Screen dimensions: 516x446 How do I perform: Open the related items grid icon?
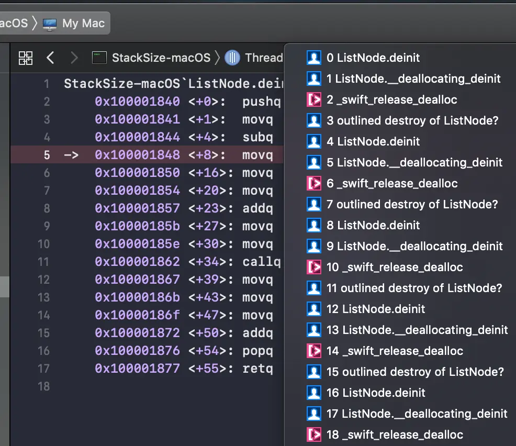coord(25,58)
